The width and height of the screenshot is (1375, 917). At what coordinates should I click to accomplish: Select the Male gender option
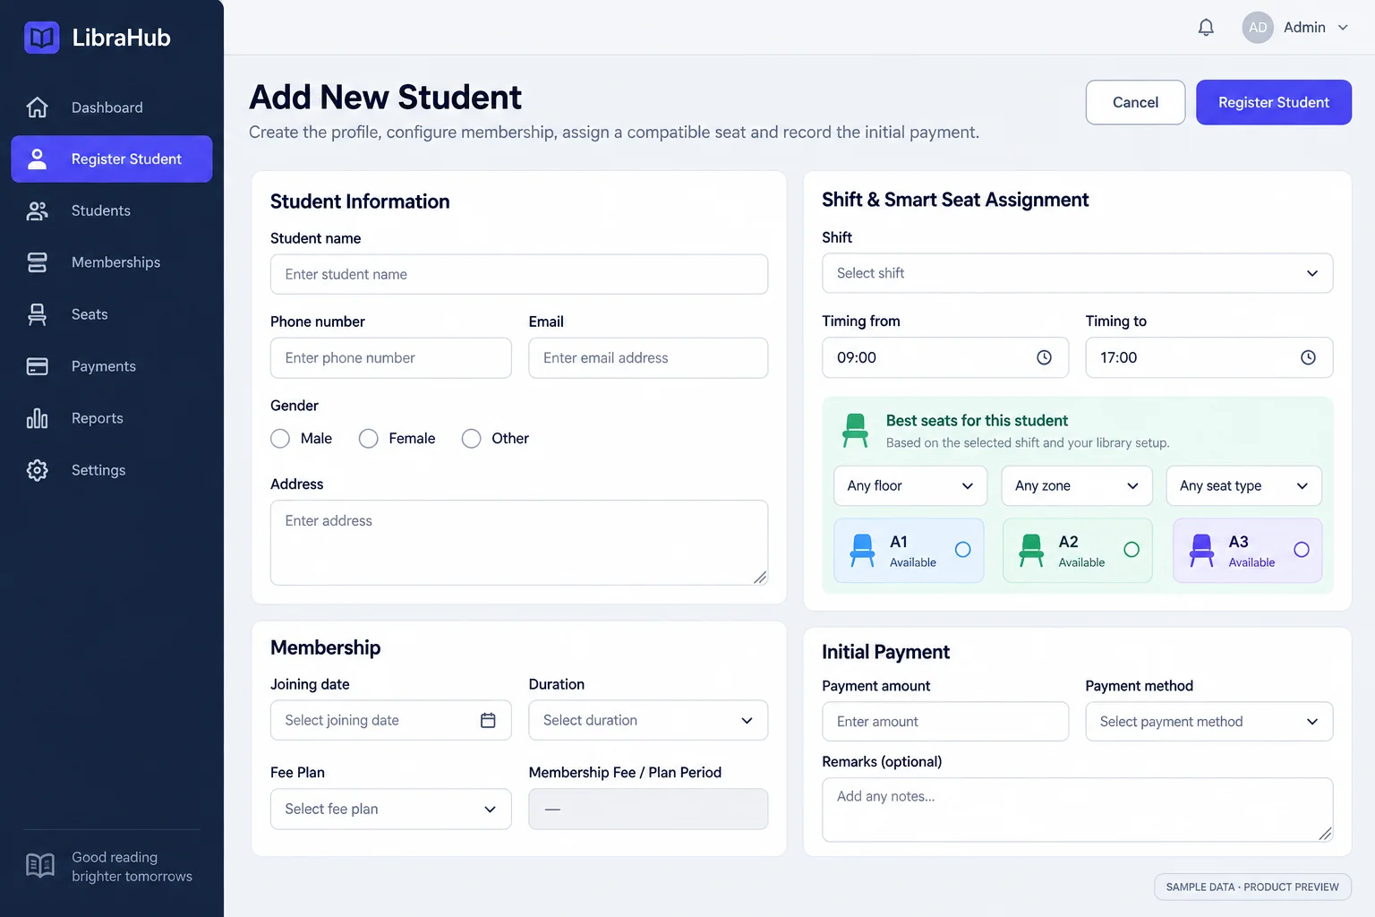point(280,439)
